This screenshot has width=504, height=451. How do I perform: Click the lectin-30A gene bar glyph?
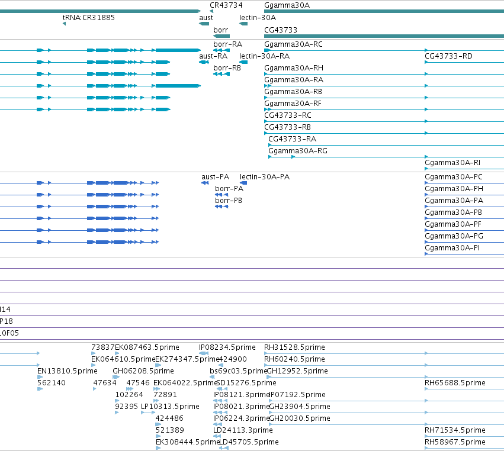tap(243, 24)
